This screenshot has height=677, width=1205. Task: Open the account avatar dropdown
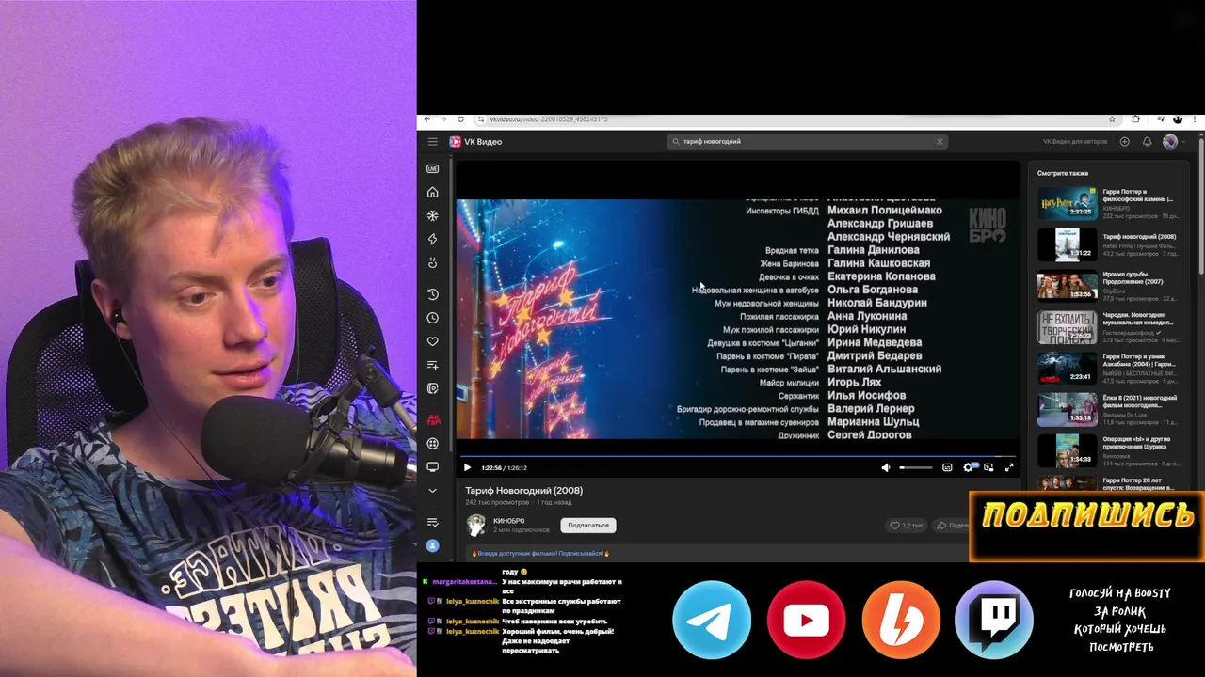tap(1173, 142)
